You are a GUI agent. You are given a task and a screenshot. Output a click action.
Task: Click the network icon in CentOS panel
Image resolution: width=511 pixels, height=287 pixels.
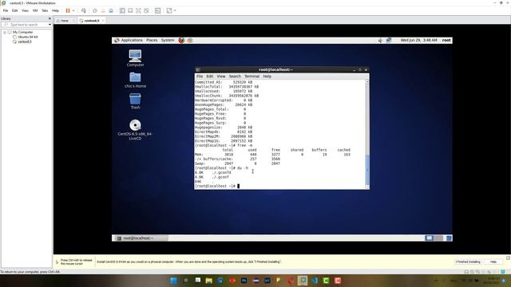pos(389,41)
